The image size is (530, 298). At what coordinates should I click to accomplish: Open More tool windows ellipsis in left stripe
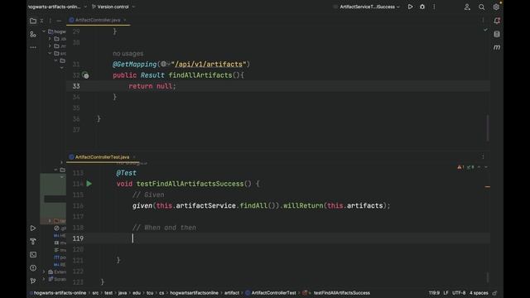33,47
